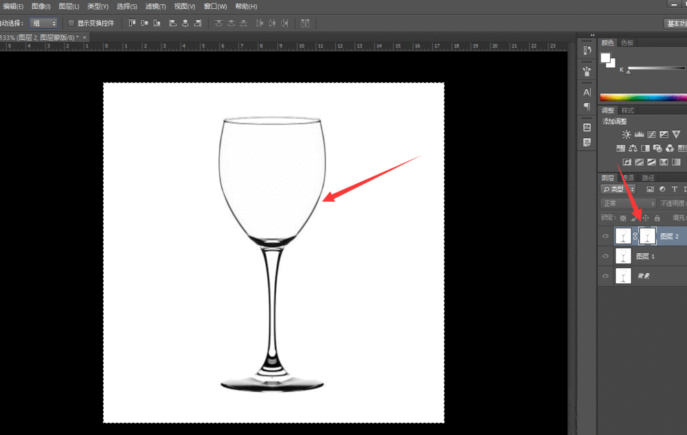Select the layer mask thumbnail of 图层 2
Screen dimensions: 687x435
pyautogui.click(x=647, y=237)
